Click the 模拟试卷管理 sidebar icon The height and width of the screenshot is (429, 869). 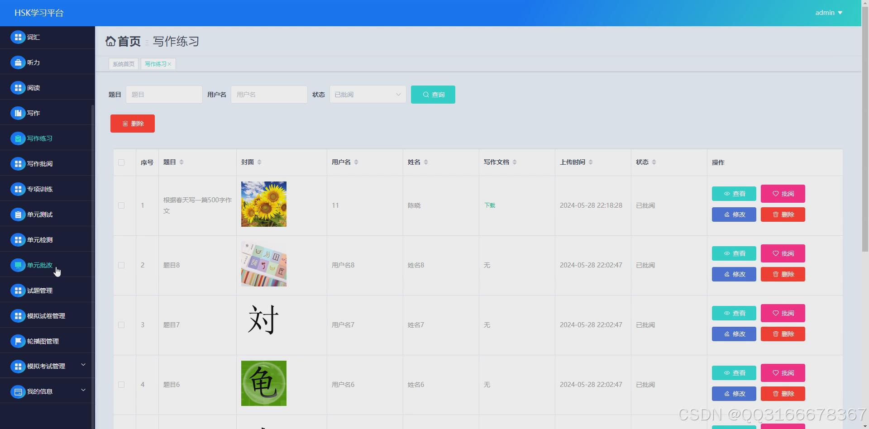(x=18, y=316)
